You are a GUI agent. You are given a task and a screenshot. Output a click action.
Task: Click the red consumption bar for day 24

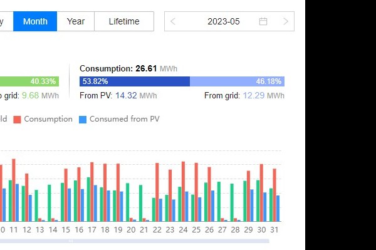tap(183, 192)
